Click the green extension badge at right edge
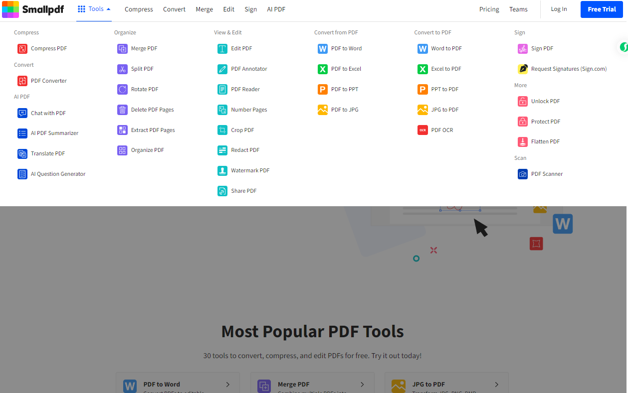The width and height of the screenshot is (628, 393). (623, 47)
